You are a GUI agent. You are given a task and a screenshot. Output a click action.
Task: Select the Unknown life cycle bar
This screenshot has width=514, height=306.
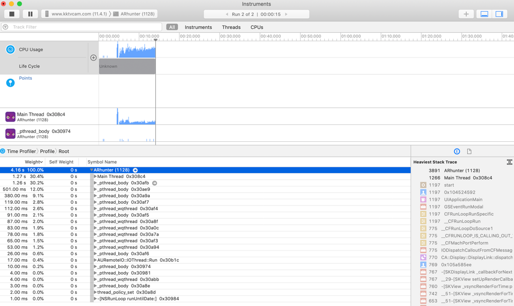coord(127,66)
